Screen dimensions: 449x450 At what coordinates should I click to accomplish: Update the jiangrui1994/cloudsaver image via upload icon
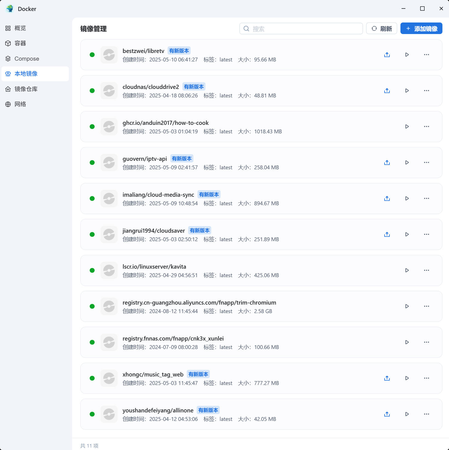click(387, 234)
